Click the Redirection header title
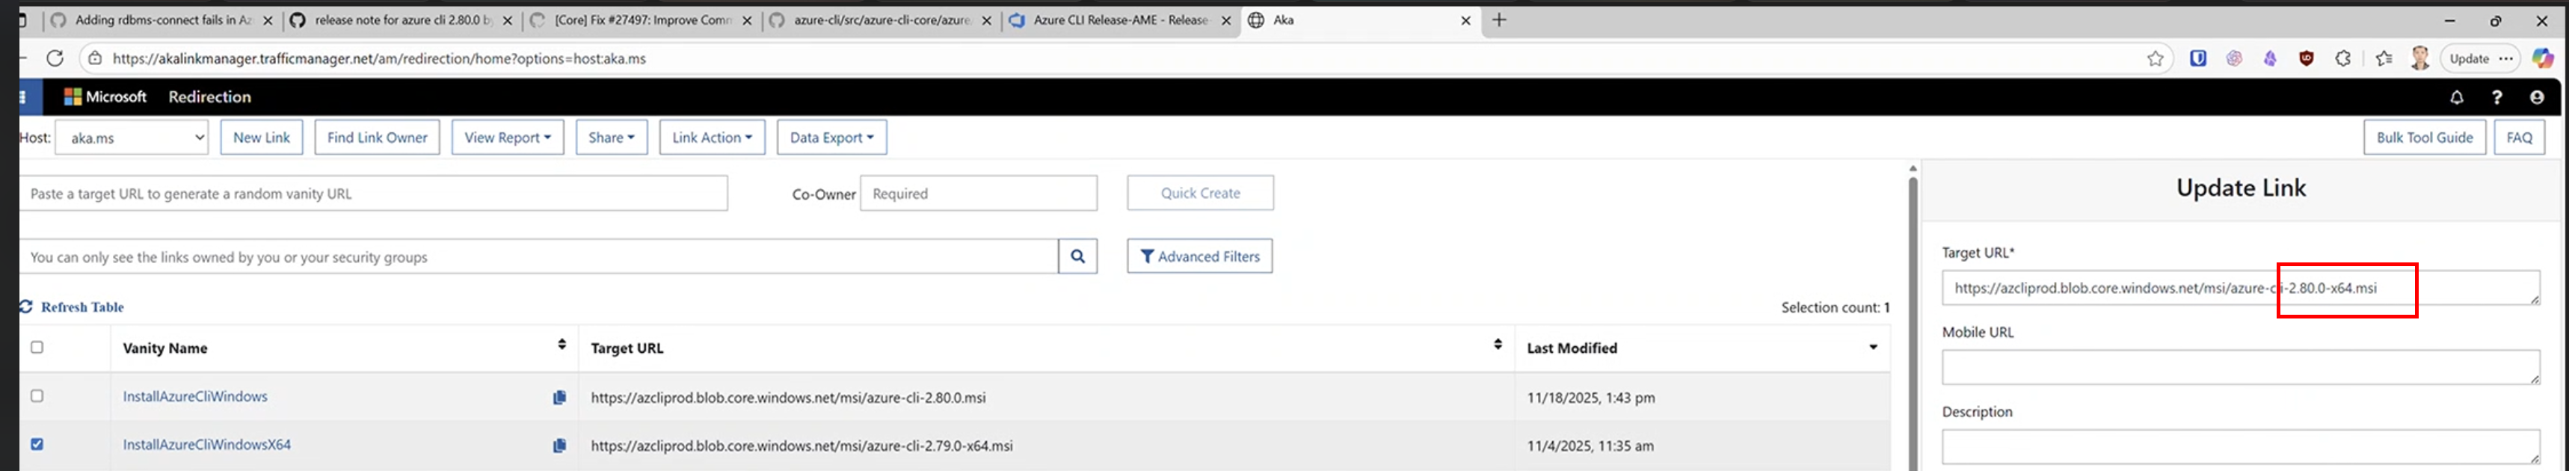The width and height of the screenshot is (2569, 471). coord(209,96)
